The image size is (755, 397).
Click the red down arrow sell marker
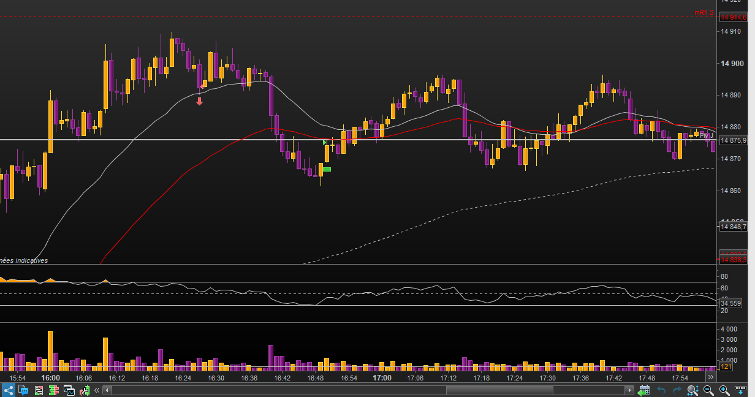point(199,101)
